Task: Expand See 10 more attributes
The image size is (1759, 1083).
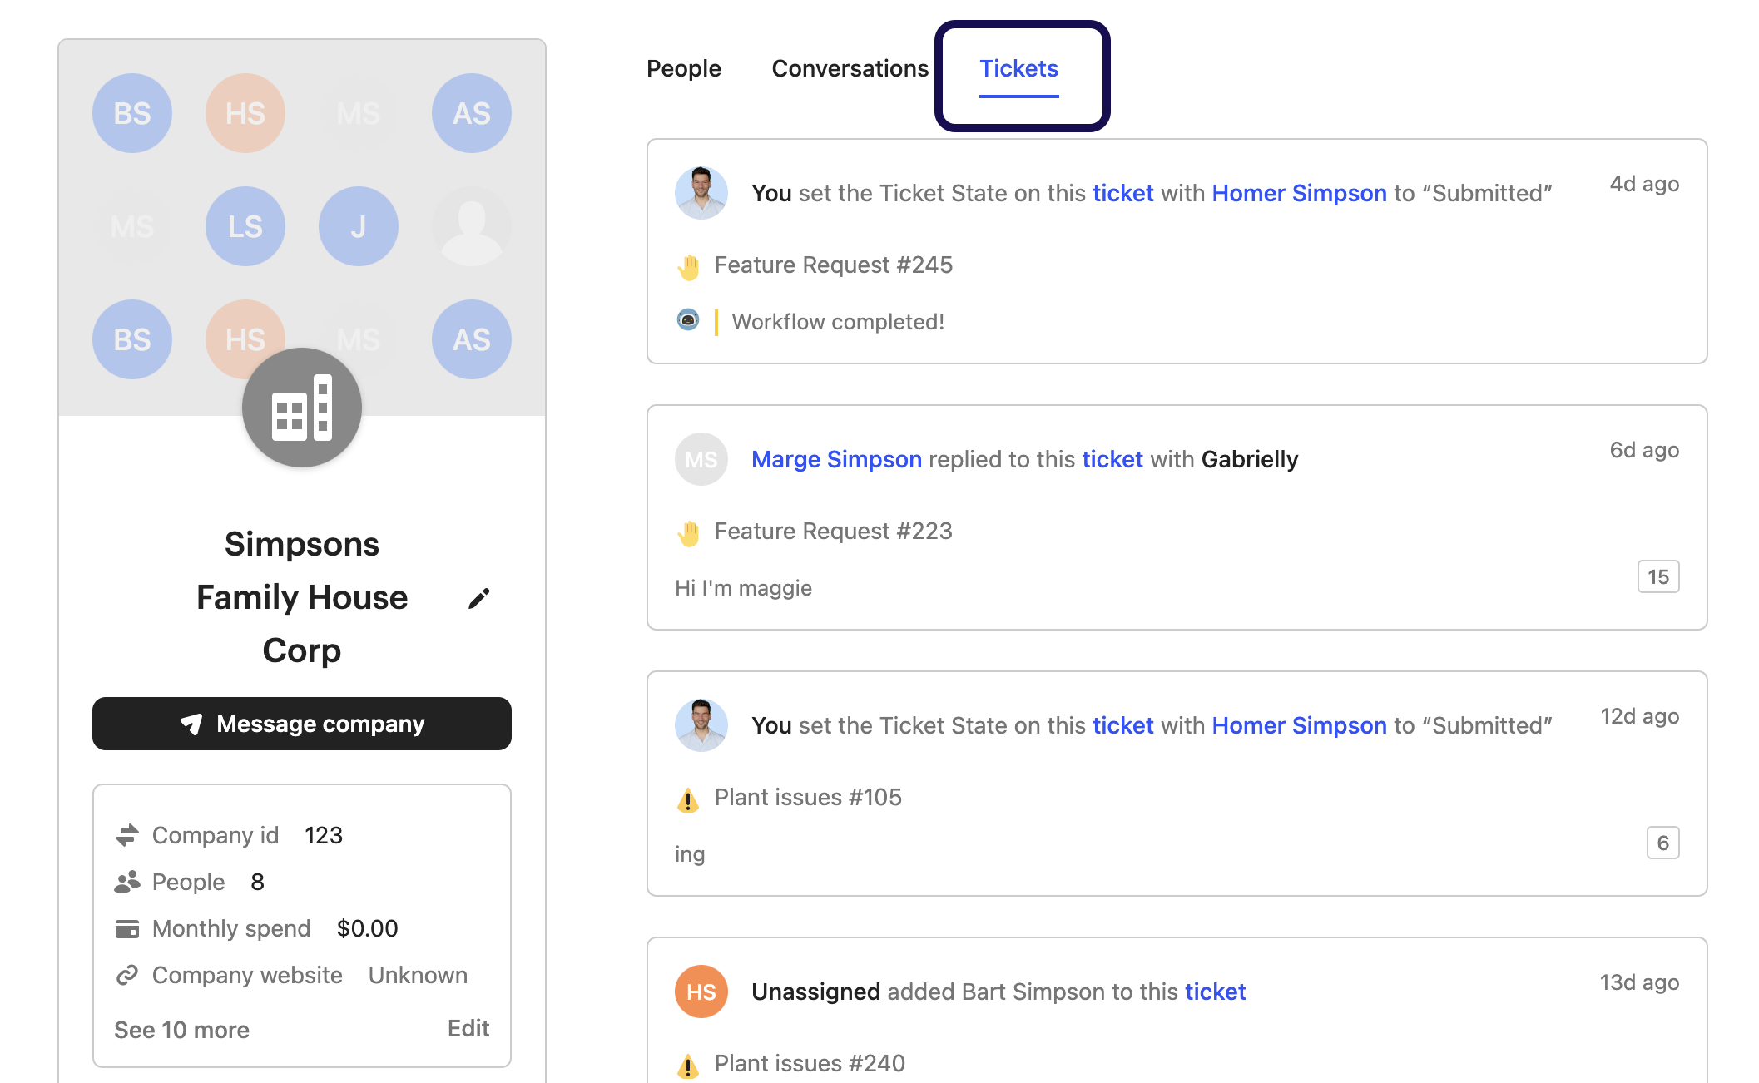Action: point(181,1030)
